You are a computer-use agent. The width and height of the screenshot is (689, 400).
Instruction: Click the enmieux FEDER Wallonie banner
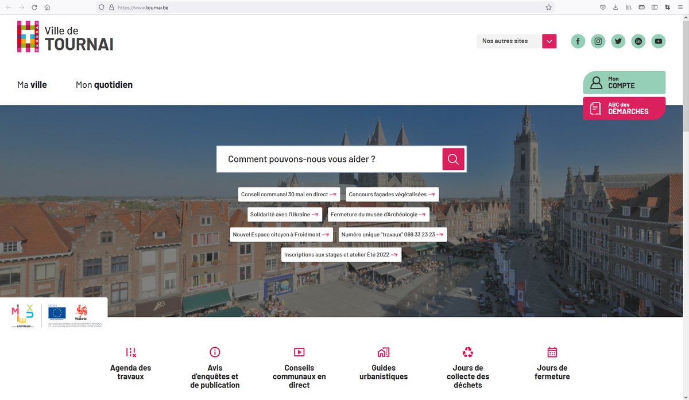(54, 316)
